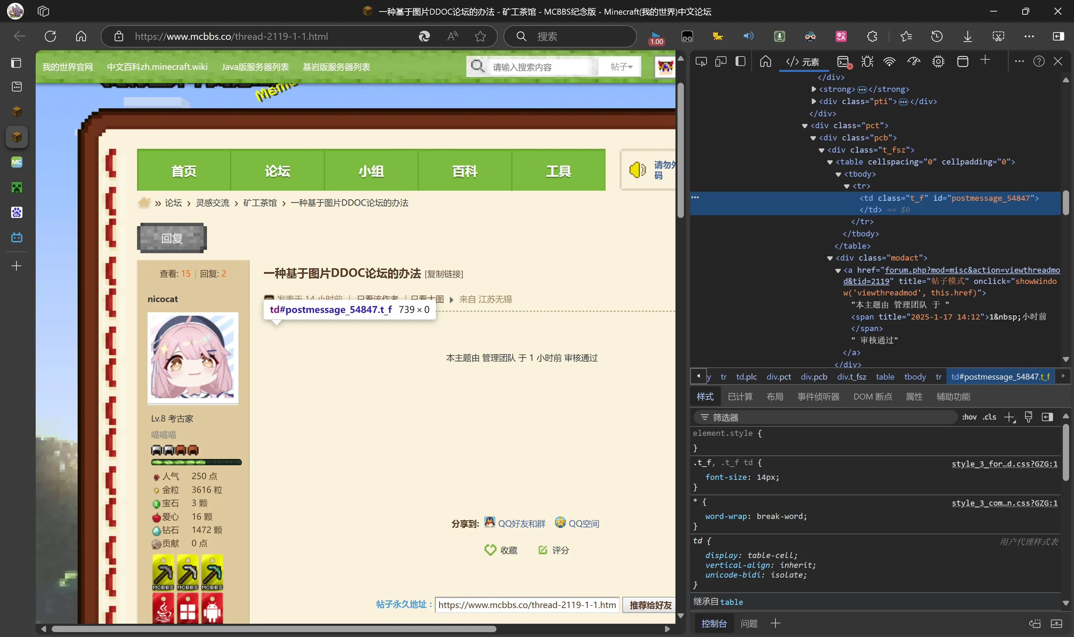The width and height of the screenshot is (1074, 637).
Task: Open browser extensions puzzle icon
Action: point(872,36)
